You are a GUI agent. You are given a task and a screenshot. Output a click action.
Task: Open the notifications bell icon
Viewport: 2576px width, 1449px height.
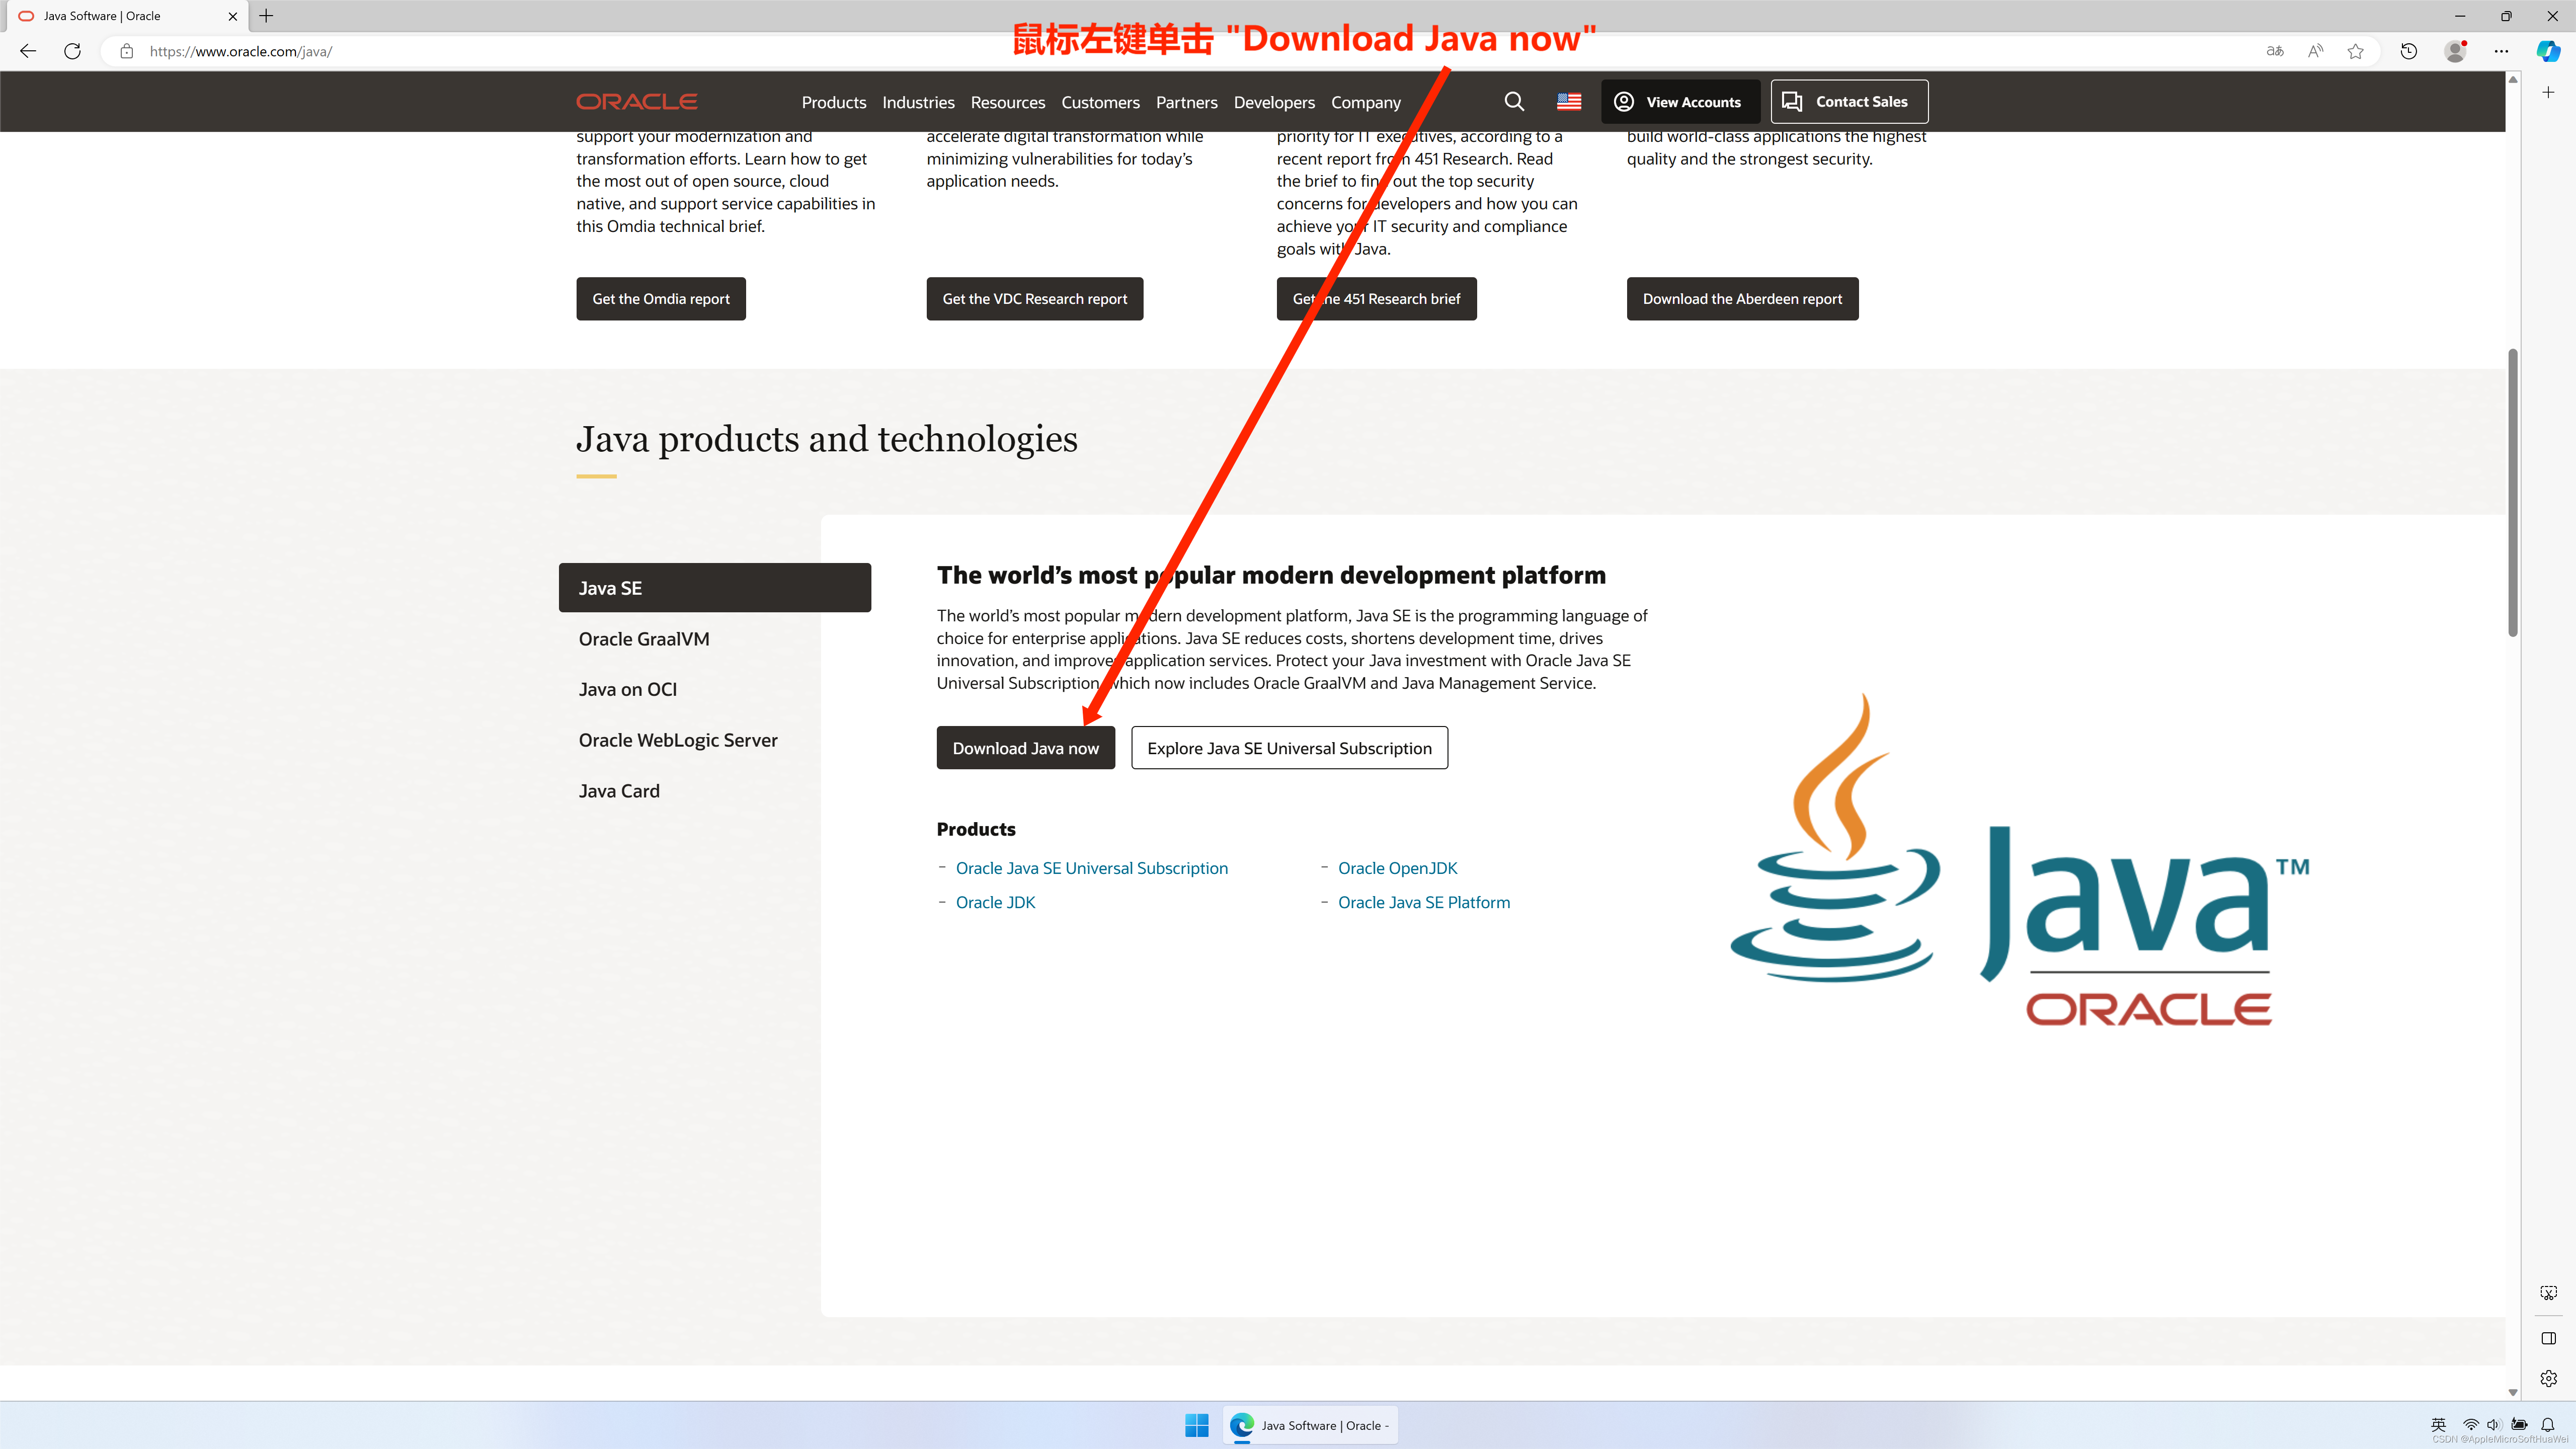(2548, 1424)
